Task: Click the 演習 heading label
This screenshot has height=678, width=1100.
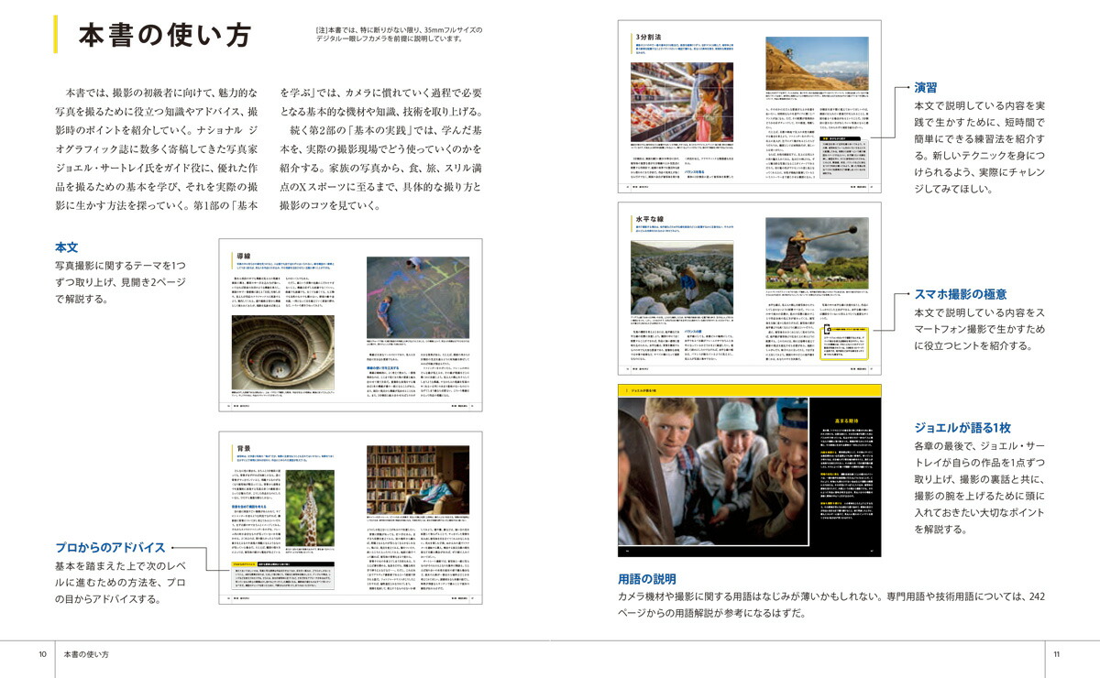Action: (926, 88)
